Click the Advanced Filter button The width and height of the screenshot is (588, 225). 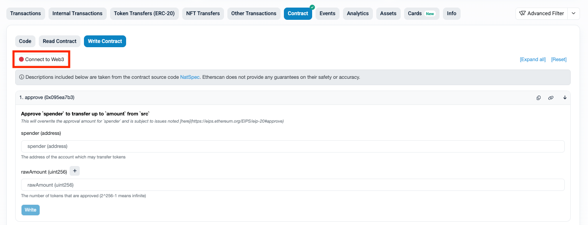click(542, 13)
